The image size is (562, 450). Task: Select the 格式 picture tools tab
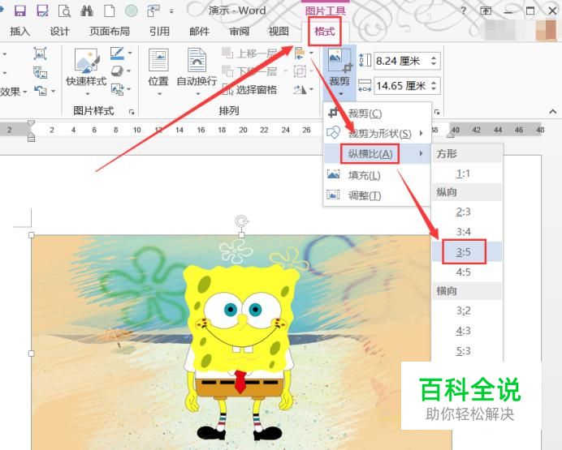324,32
